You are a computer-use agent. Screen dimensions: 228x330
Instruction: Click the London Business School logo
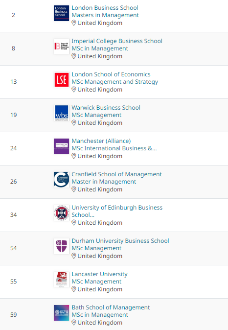pos(61,13)
